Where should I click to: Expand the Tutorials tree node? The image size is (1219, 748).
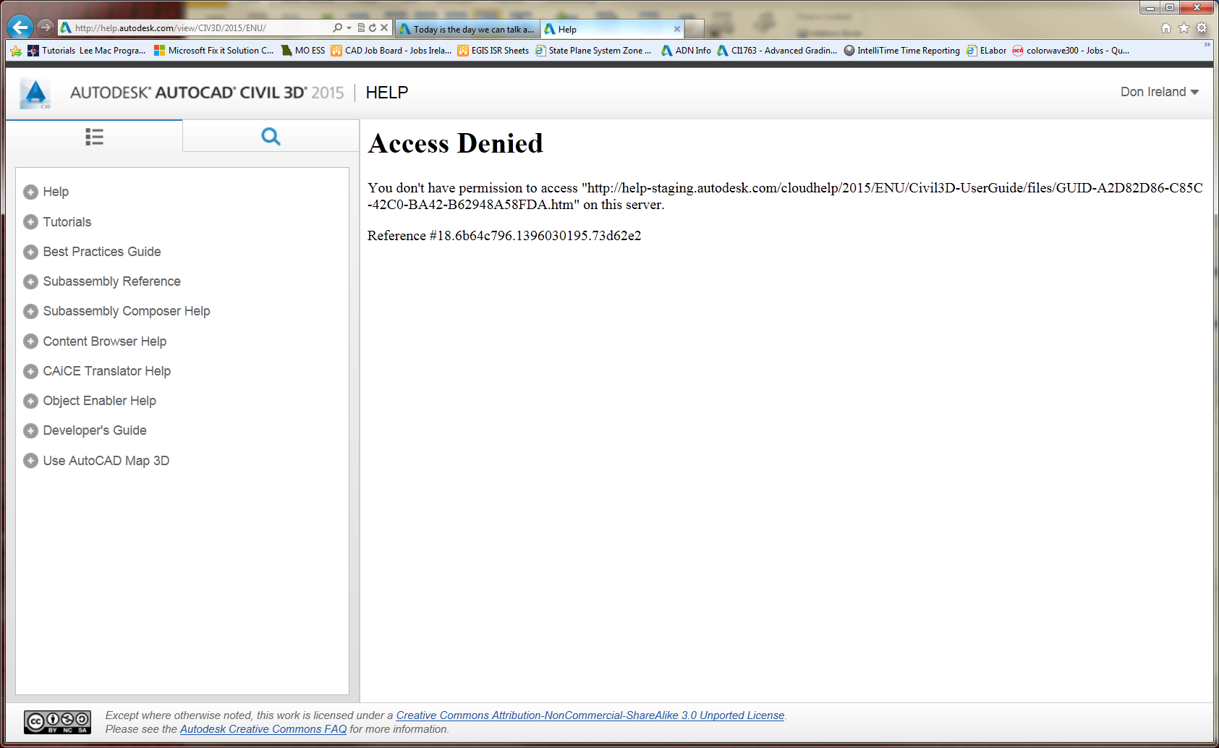pos(30,222)
